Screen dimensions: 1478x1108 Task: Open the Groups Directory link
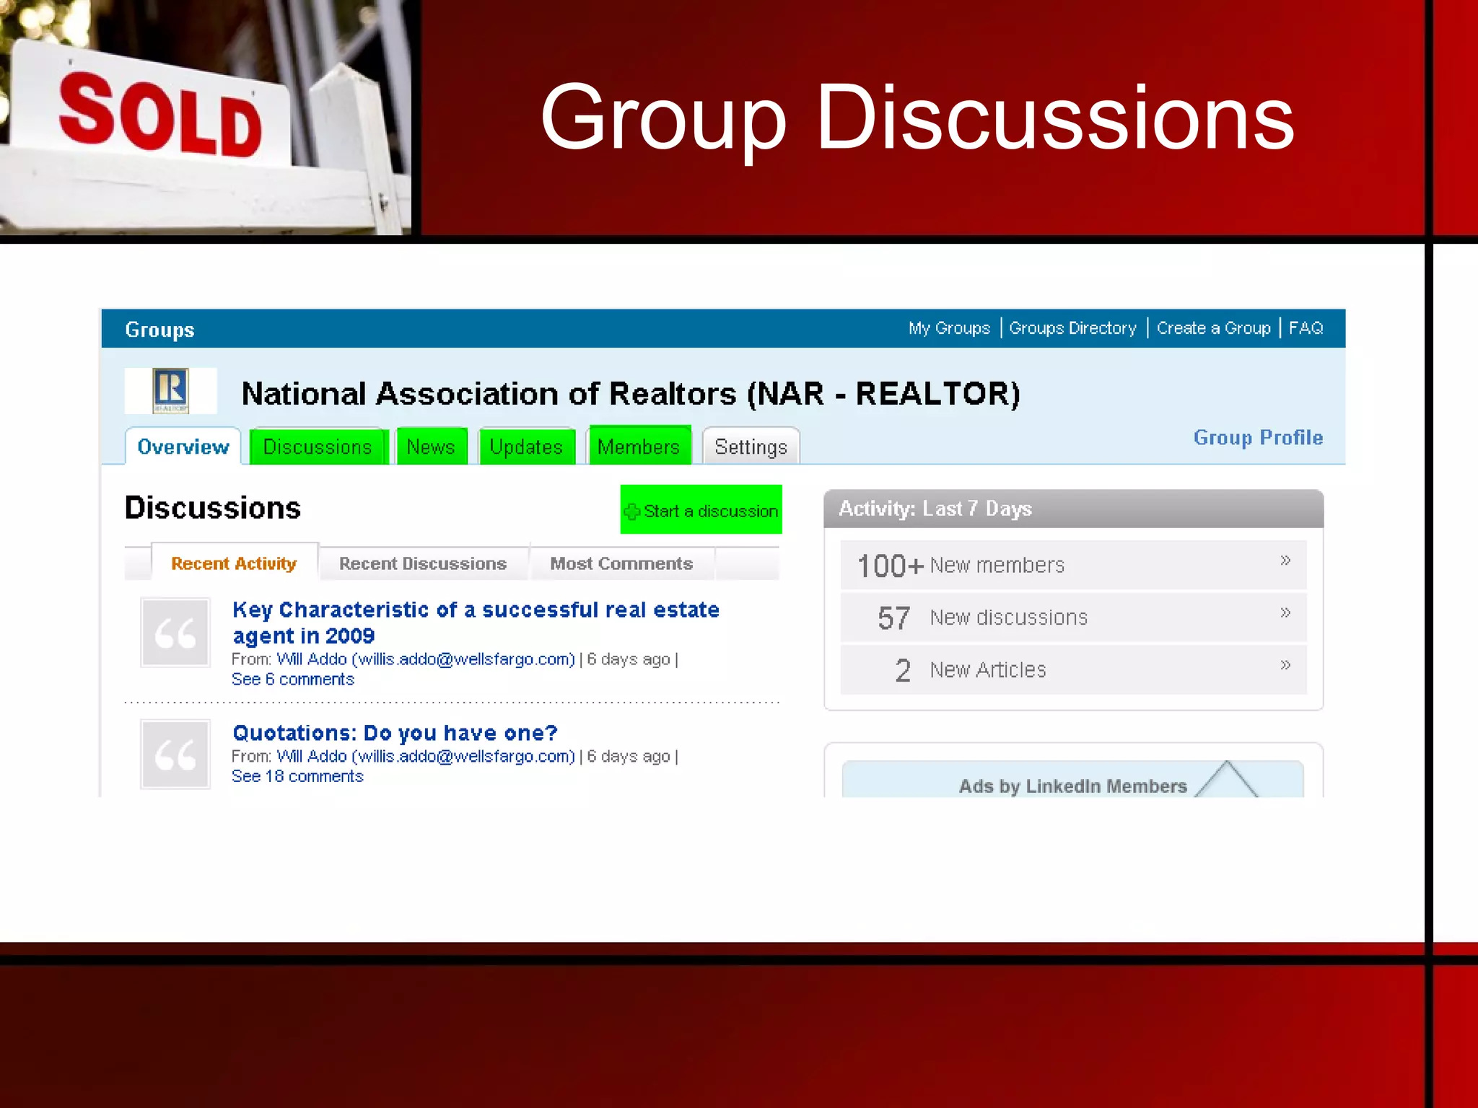[1072, 328]
